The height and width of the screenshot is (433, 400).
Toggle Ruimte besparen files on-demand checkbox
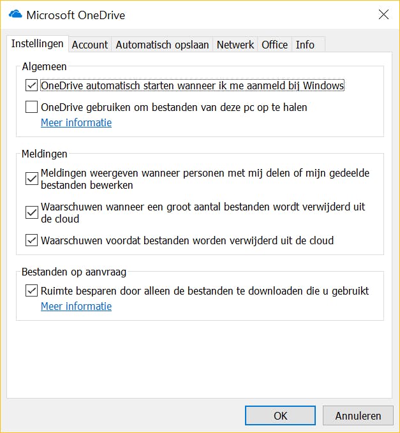(x=32, y=291)
